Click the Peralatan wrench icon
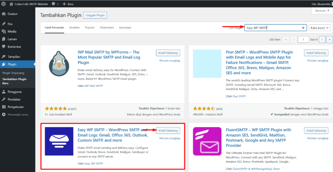Screen dimensions: 333x172 click(4, 99)
